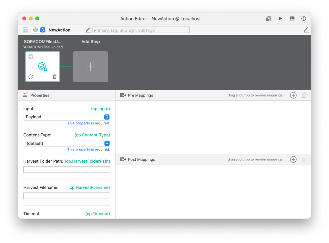The image size is (329, 243).
Task: Open the console log panel icon
Action: (x=292, y=19)
